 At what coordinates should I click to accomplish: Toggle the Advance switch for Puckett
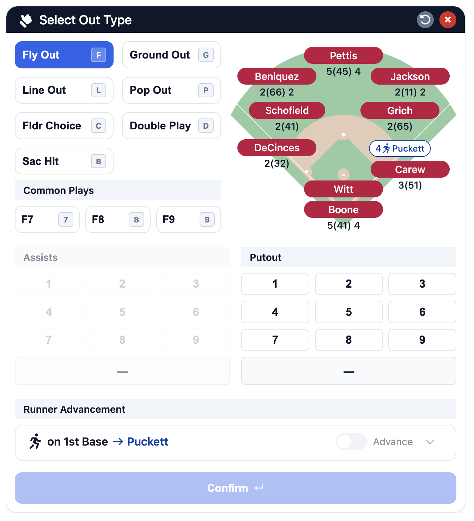pyautogui.click(x=351, y=441)
